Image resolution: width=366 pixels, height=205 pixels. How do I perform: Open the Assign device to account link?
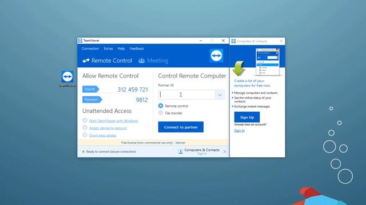click(108, 128)
